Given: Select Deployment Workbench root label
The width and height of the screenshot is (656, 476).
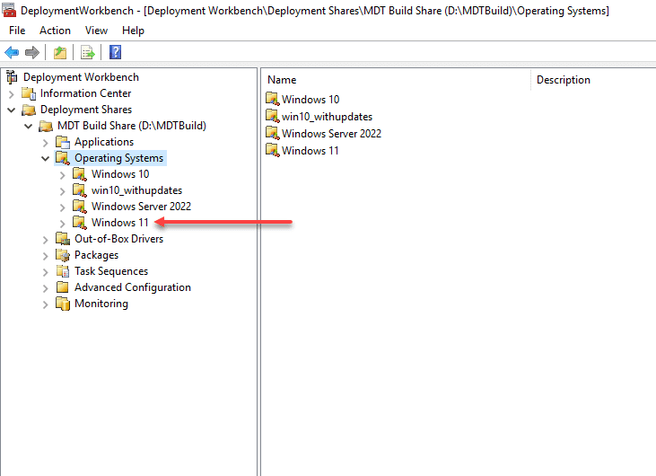Looking at the screenshot, I should [x=81, y=77].
